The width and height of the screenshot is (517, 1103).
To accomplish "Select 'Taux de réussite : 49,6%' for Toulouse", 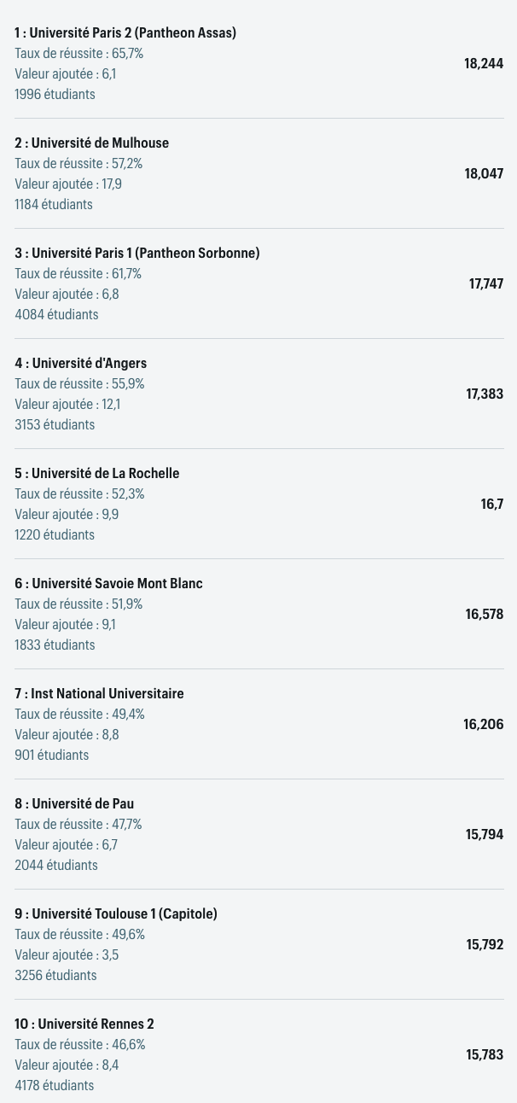I will pos(79,935).
